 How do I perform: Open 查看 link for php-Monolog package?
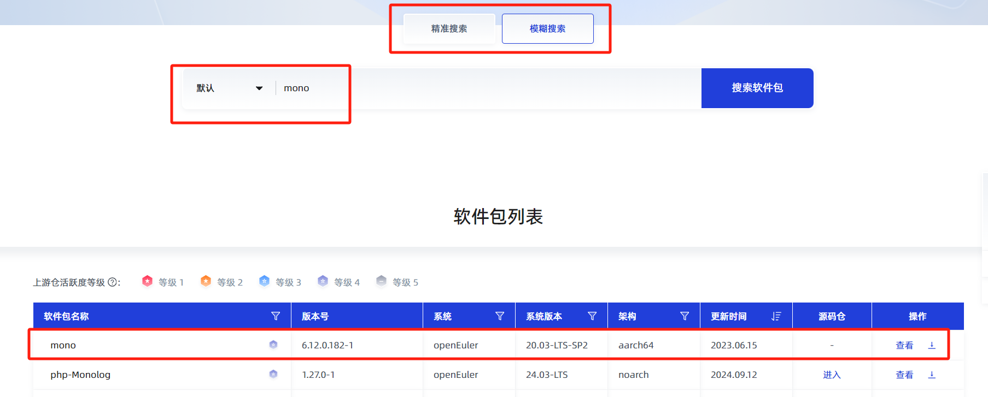904,375
